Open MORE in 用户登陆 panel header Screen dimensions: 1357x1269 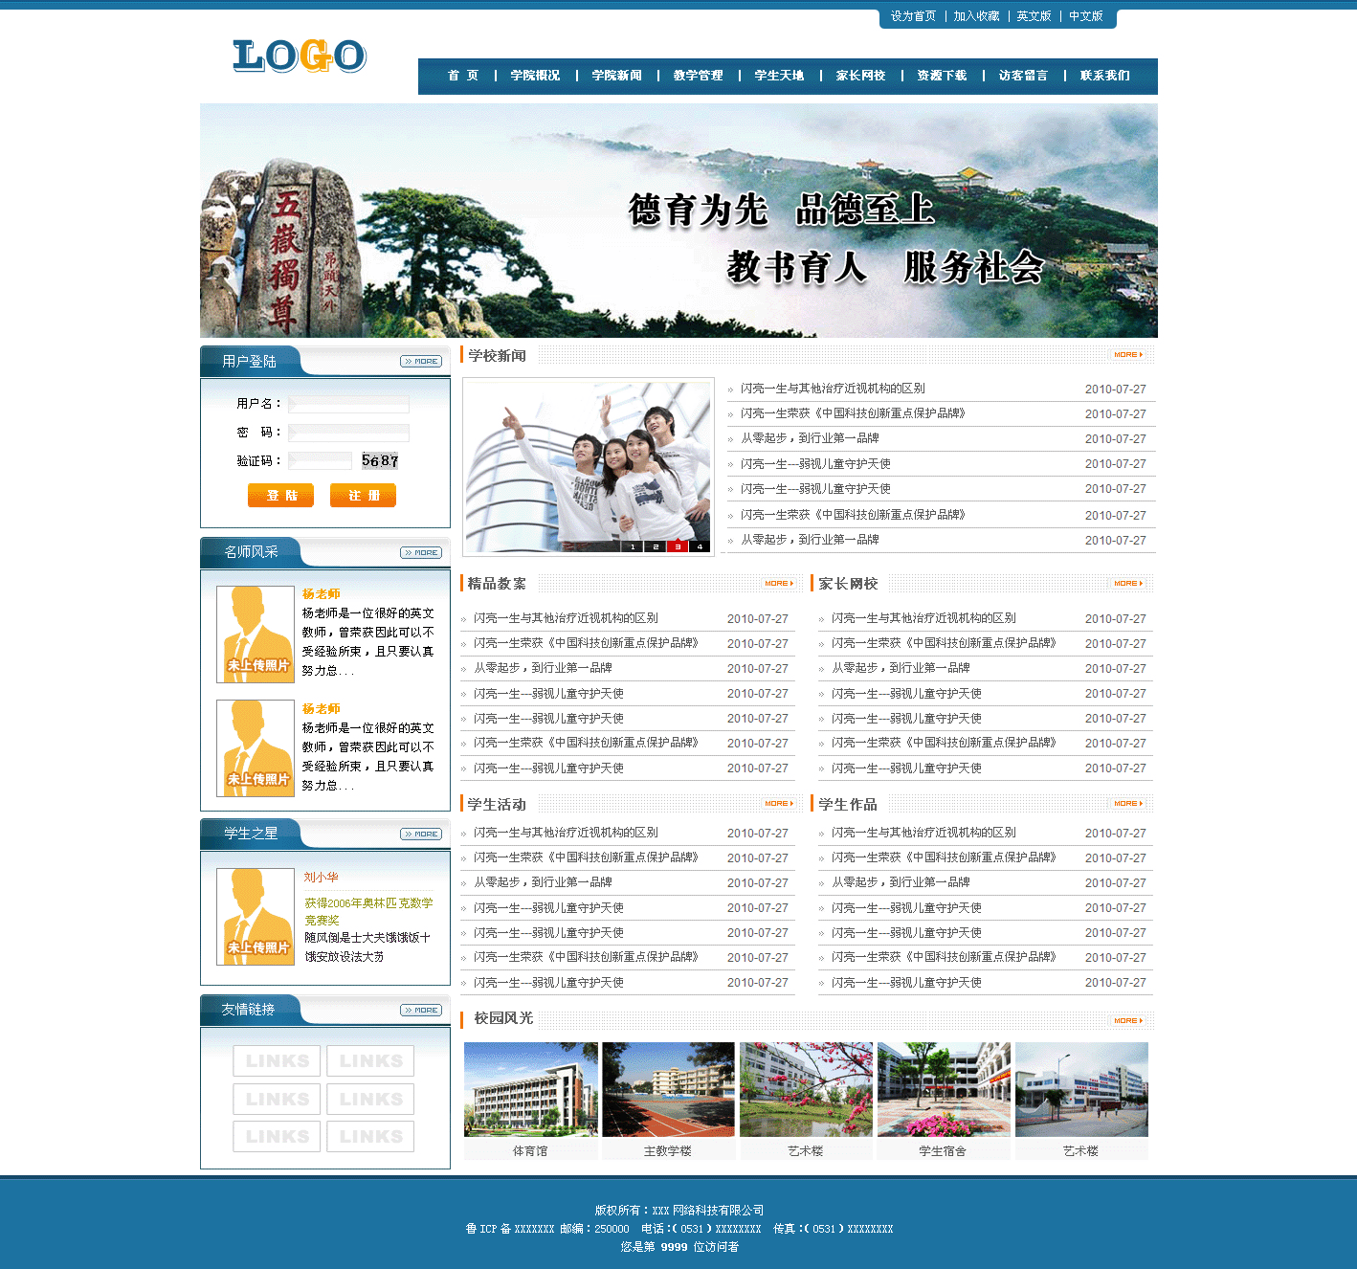(421, 362)
